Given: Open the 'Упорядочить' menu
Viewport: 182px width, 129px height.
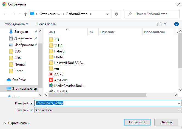Looking at the screenshot, I should coord(16,24).
